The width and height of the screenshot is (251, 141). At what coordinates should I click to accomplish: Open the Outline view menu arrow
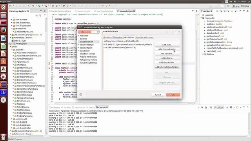click(x=240, y=11)
